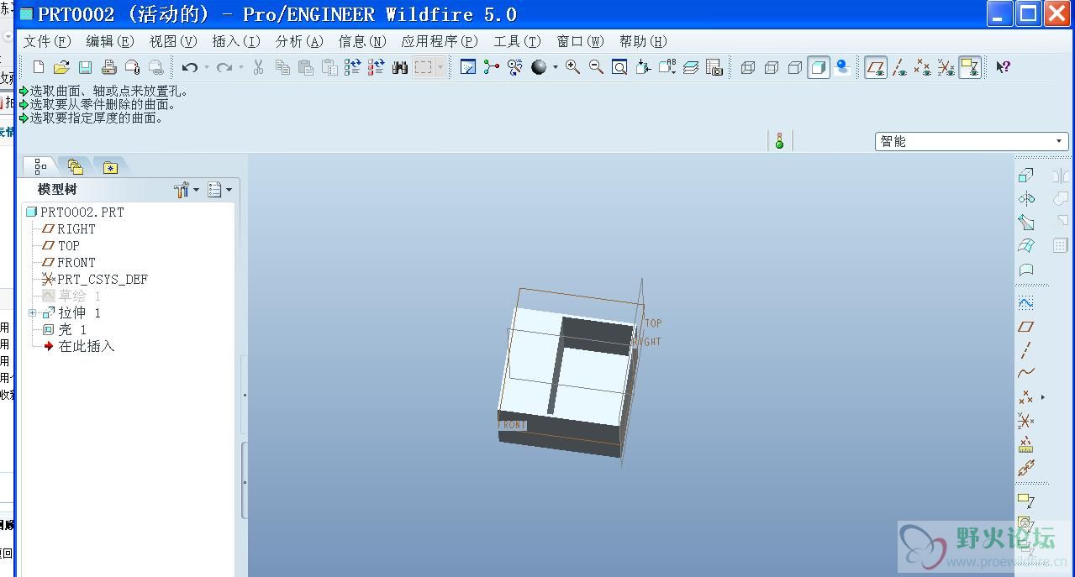Open the model tree show dropdown
This screenshot has width=1075, height=577.
[x=219, y=190]
